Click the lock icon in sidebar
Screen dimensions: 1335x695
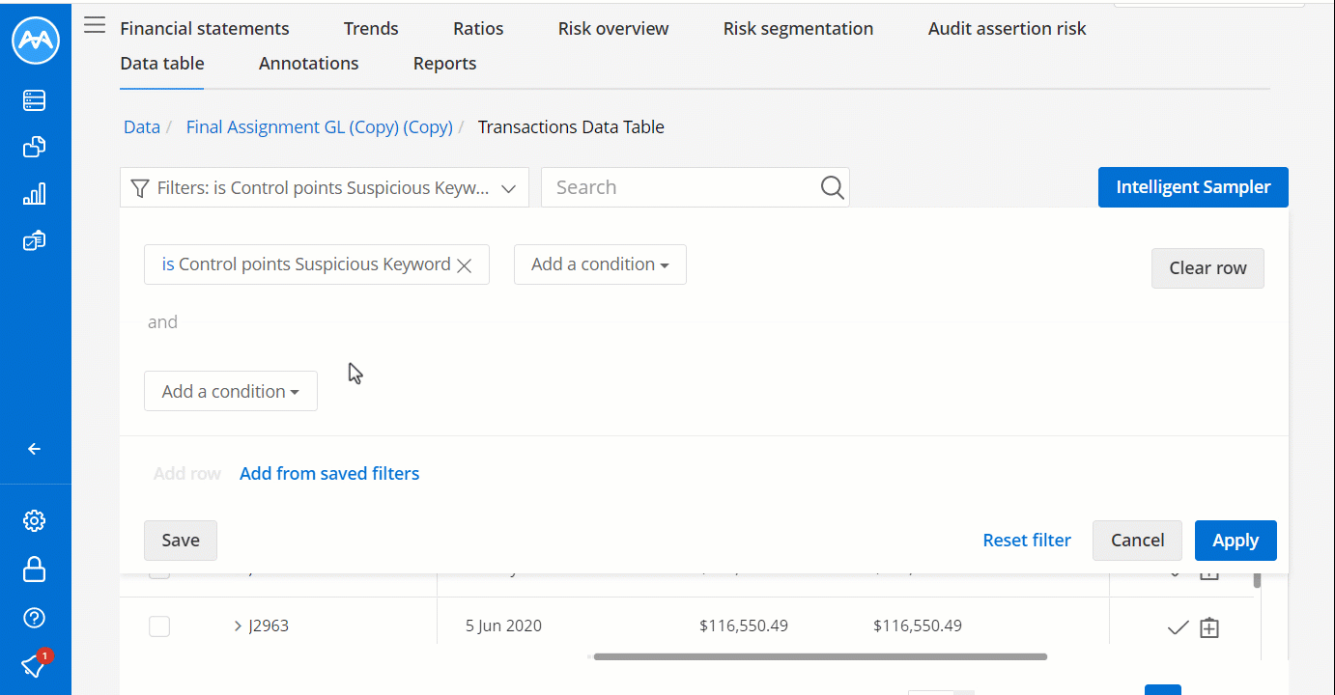pyautogui.click(x=35, y=570)
